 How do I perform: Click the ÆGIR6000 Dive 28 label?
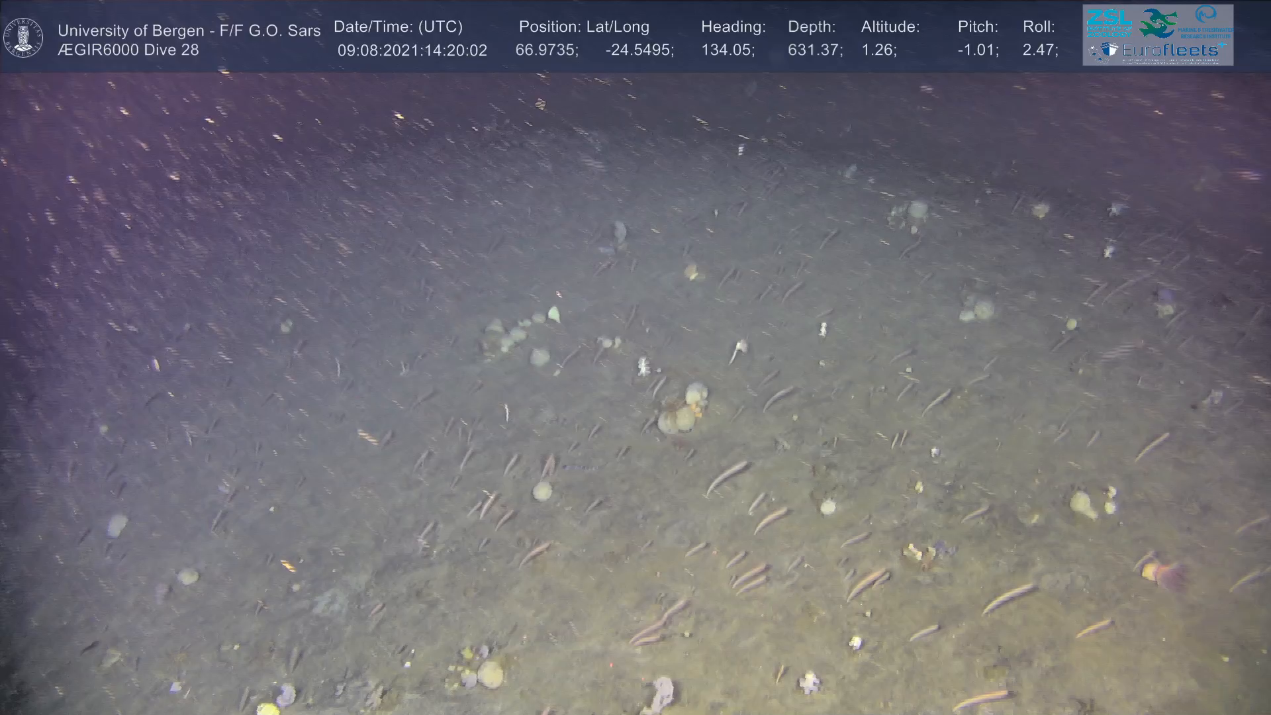(x=128, y=50)
